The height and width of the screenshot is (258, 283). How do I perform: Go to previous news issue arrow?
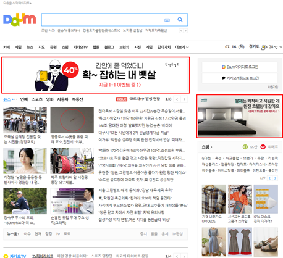[x=177, y=99]
